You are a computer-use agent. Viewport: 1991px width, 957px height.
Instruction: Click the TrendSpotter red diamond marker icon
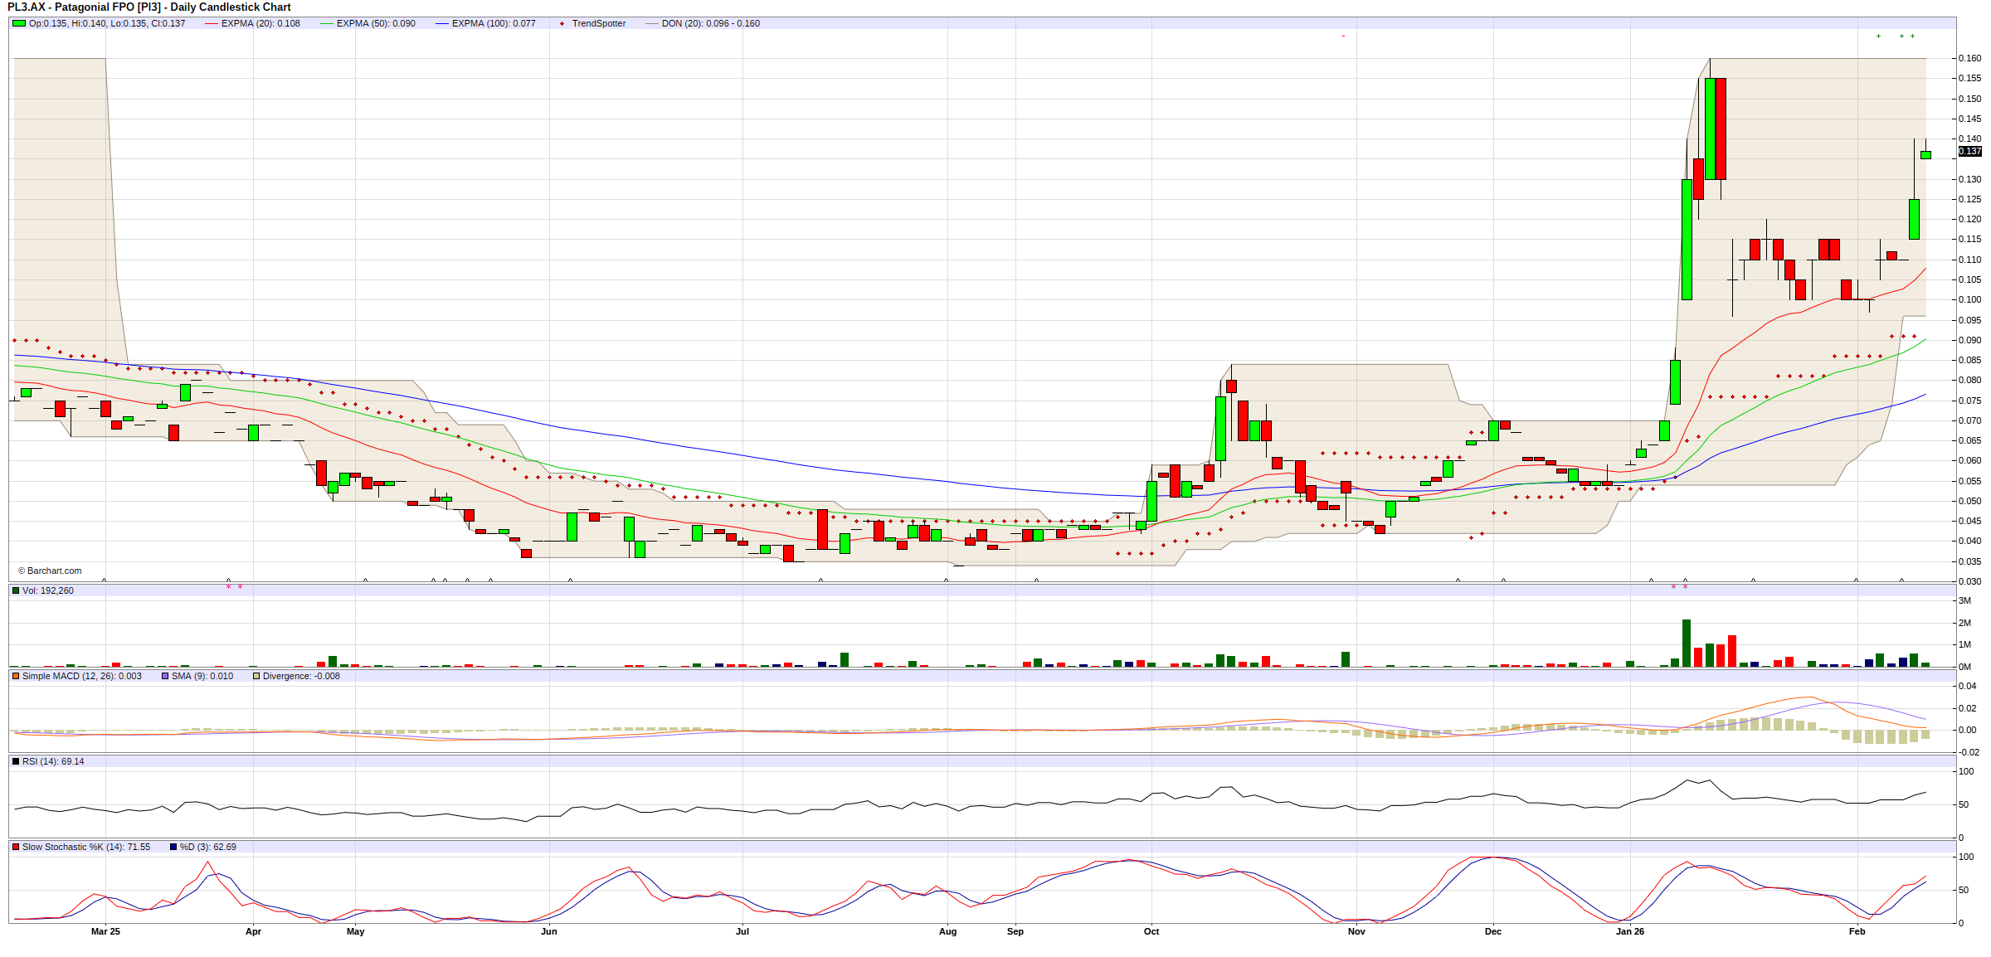pos(562,23)
